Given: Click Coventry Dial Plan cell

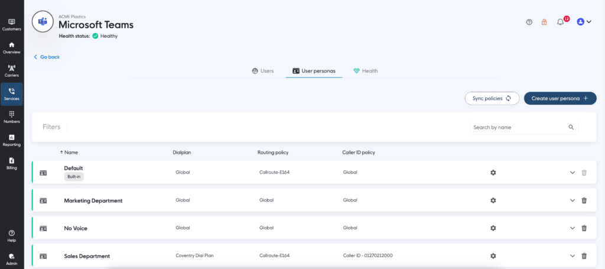Looking at the screenshot, I should pyautogui.click(x=194, y=256).
